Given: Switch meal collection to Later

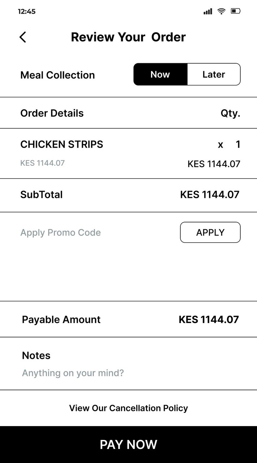Looking at the screenshot, I should pos(214,75).
